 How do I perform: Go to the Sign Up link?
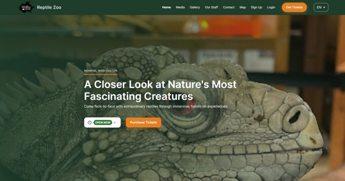click(256, 7)
